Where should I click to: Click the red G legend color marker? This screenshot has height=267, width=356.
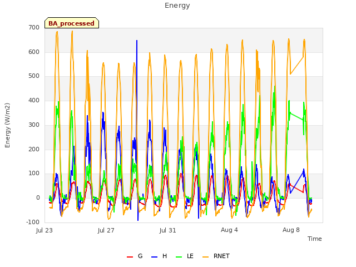130,257
